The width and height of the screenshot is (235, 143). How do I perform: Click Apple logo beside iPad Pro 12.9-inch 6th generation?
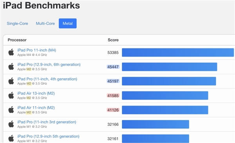(11, 66)
